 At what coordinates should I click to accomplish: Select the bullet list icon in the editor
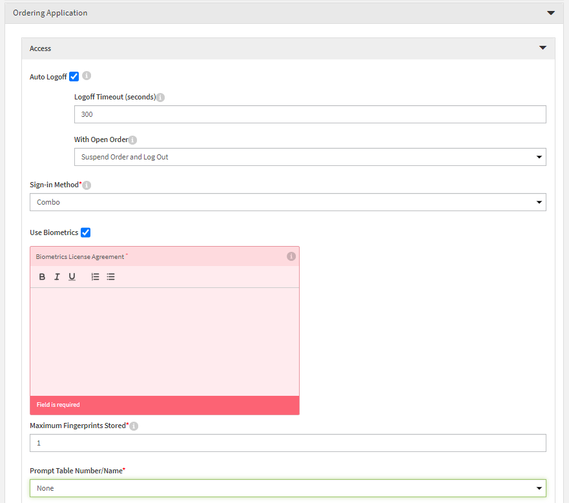point(109,276)
